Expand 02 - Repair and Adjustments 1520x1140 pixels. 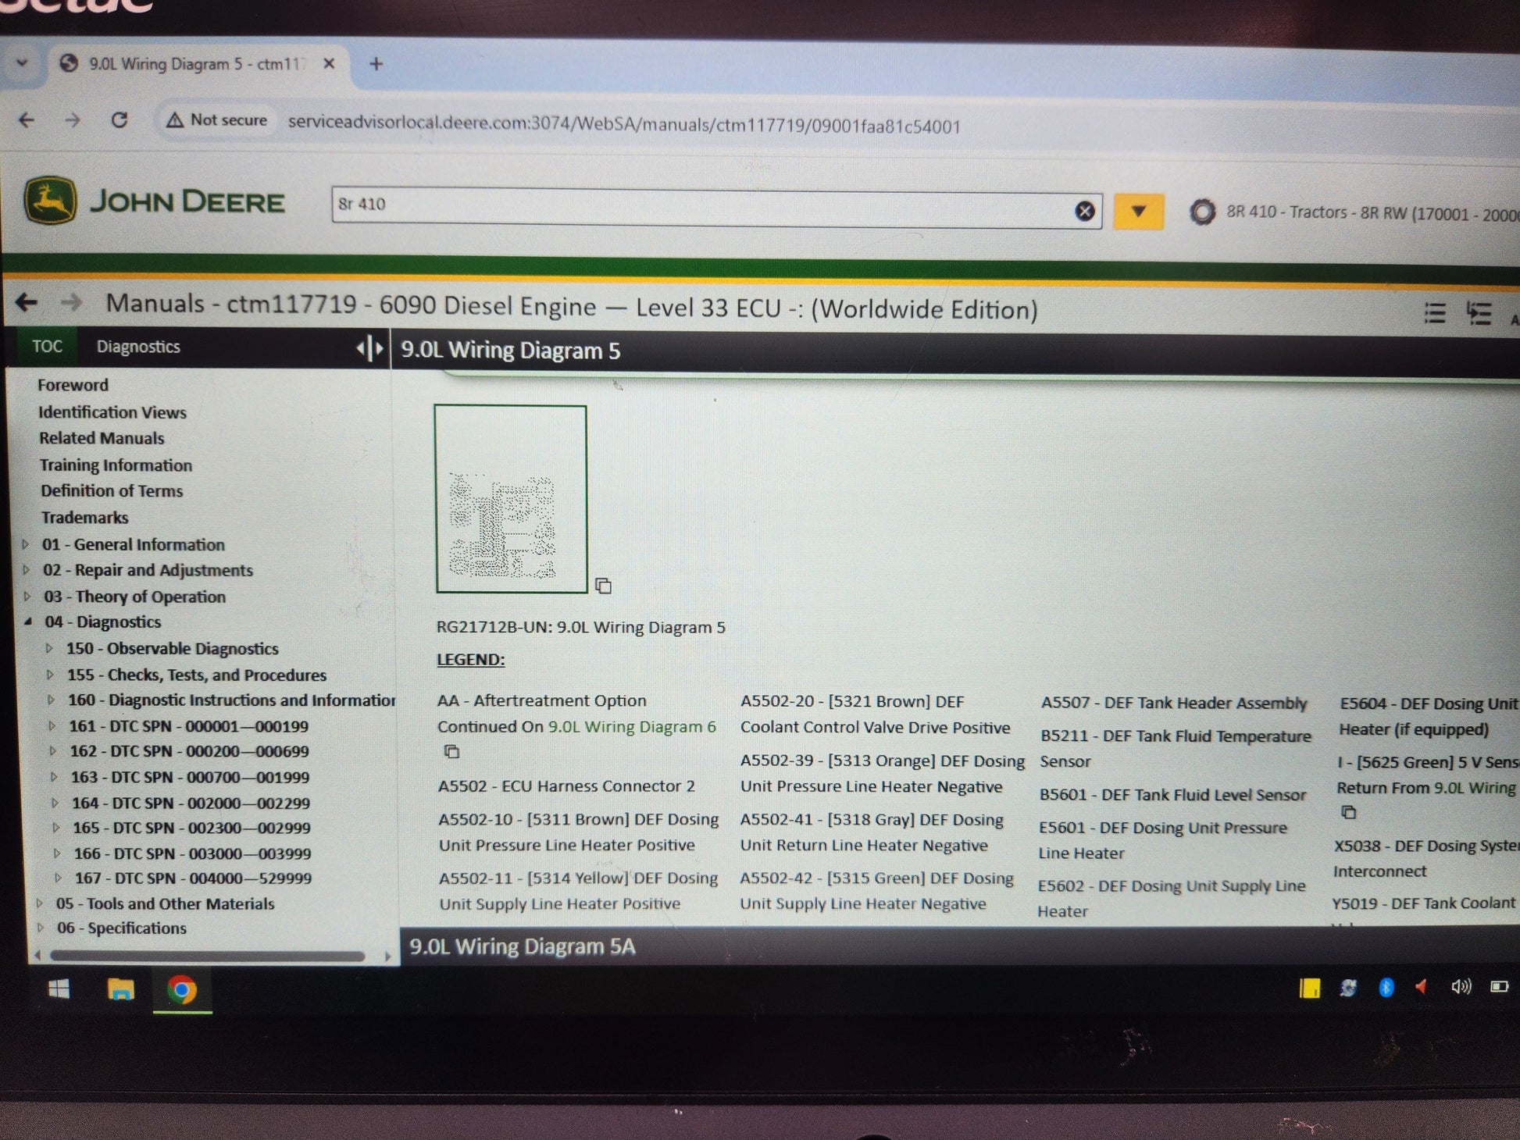[x=27, y=570]
